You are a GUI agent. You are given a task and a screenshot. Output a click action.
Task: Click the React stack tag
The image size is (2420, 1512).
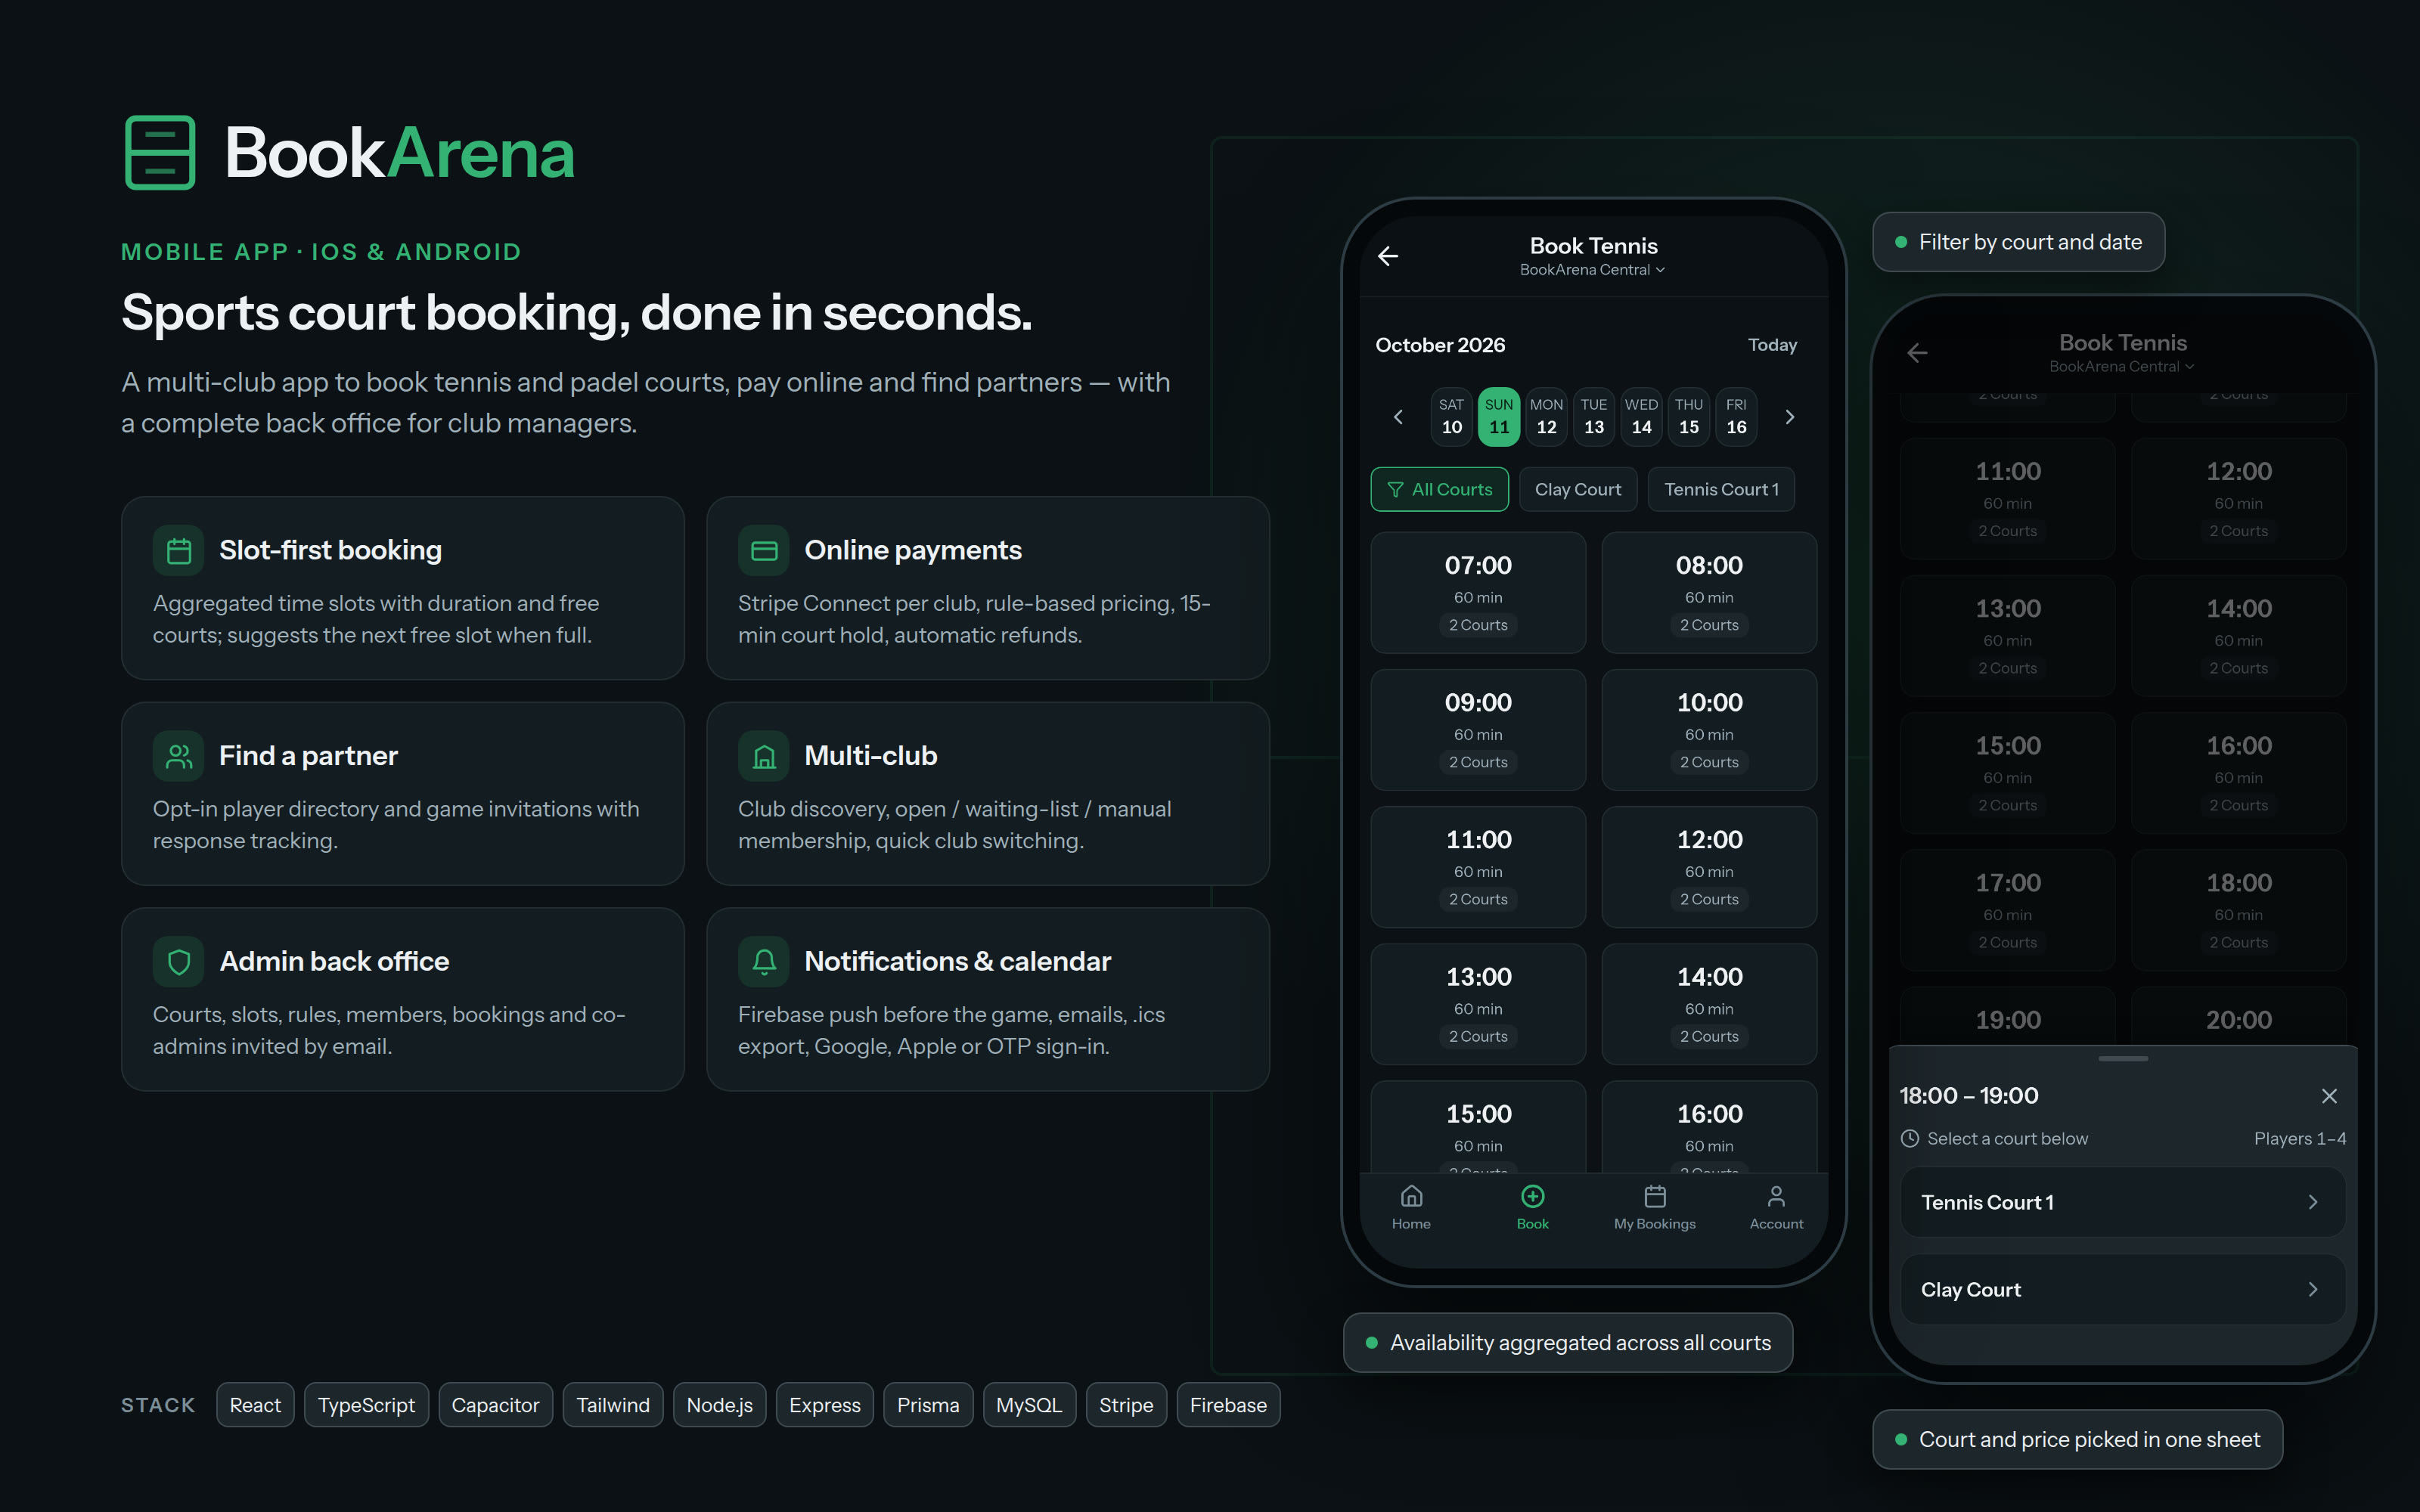[255, 1405]
